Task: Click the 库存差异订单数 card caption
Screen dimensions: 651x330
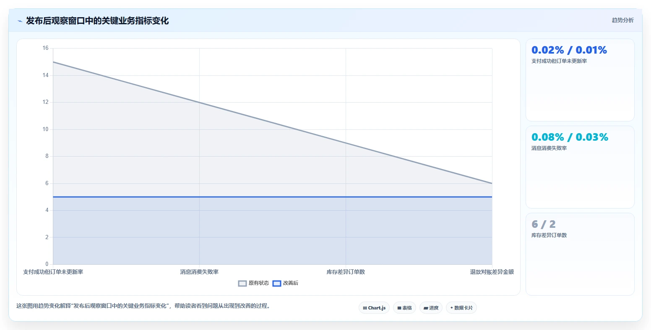Action: point(549,235)
